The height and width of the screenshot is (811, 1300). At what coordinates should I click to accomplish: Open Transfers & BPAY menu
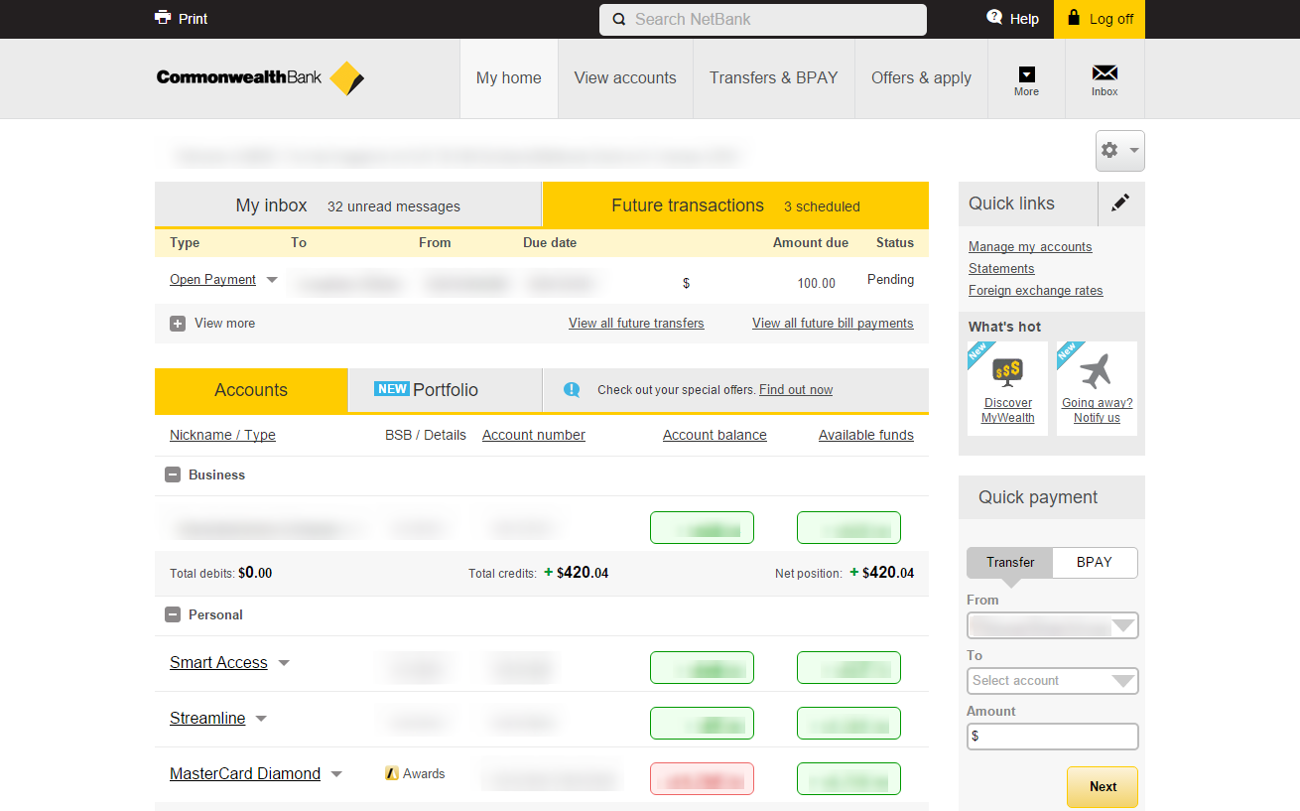(774, 78)
